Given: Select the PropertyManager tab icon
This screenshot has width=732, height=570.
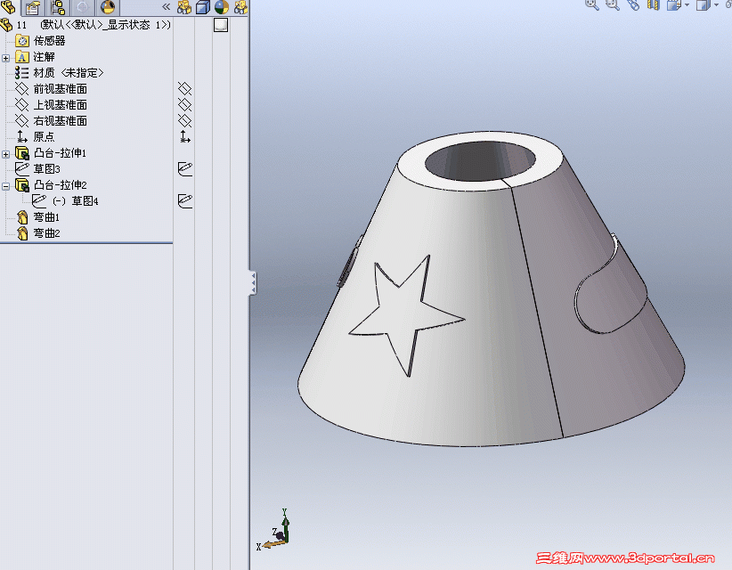Looking at the screenshot, I should 31,8.
